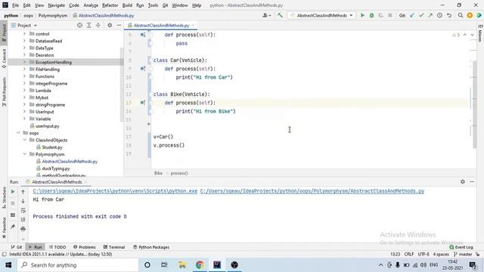Screen dimensions: 484x272
Task: Collapse the ClassAndObjects folder
Action: coord(24,140)
